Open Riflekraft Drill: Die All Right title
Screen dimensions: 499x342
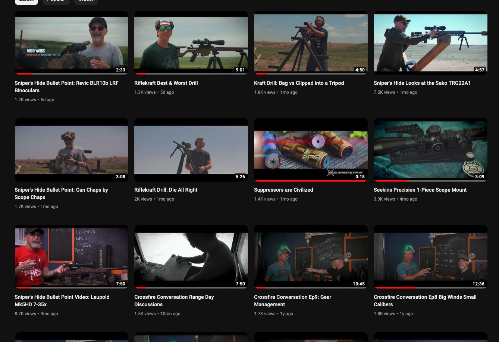pos(166,190)
